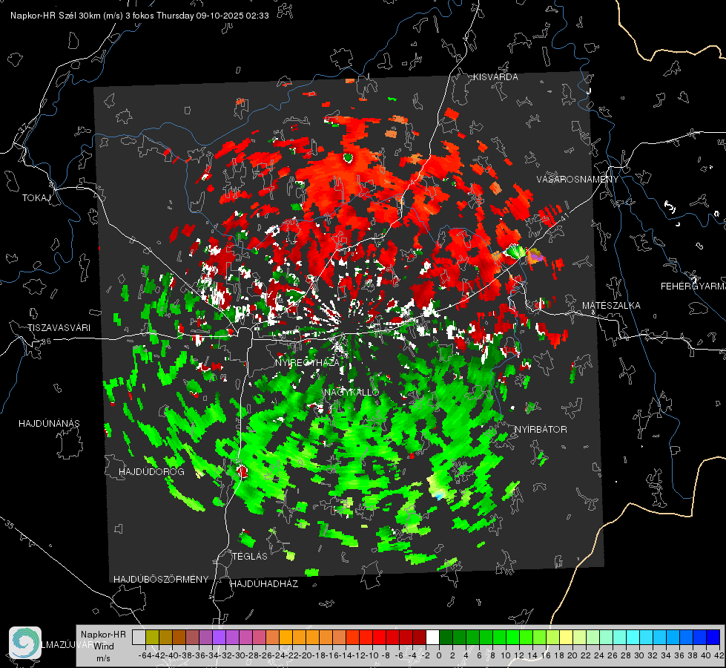Click the NYÍREGYHÁZA city label
Viewport: 726px width, 668px height.
click(307, 362)
